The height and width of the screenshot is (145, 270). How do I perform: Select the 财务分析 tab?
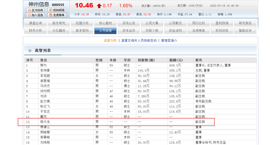pyautogui.click(x=35, y=31)
